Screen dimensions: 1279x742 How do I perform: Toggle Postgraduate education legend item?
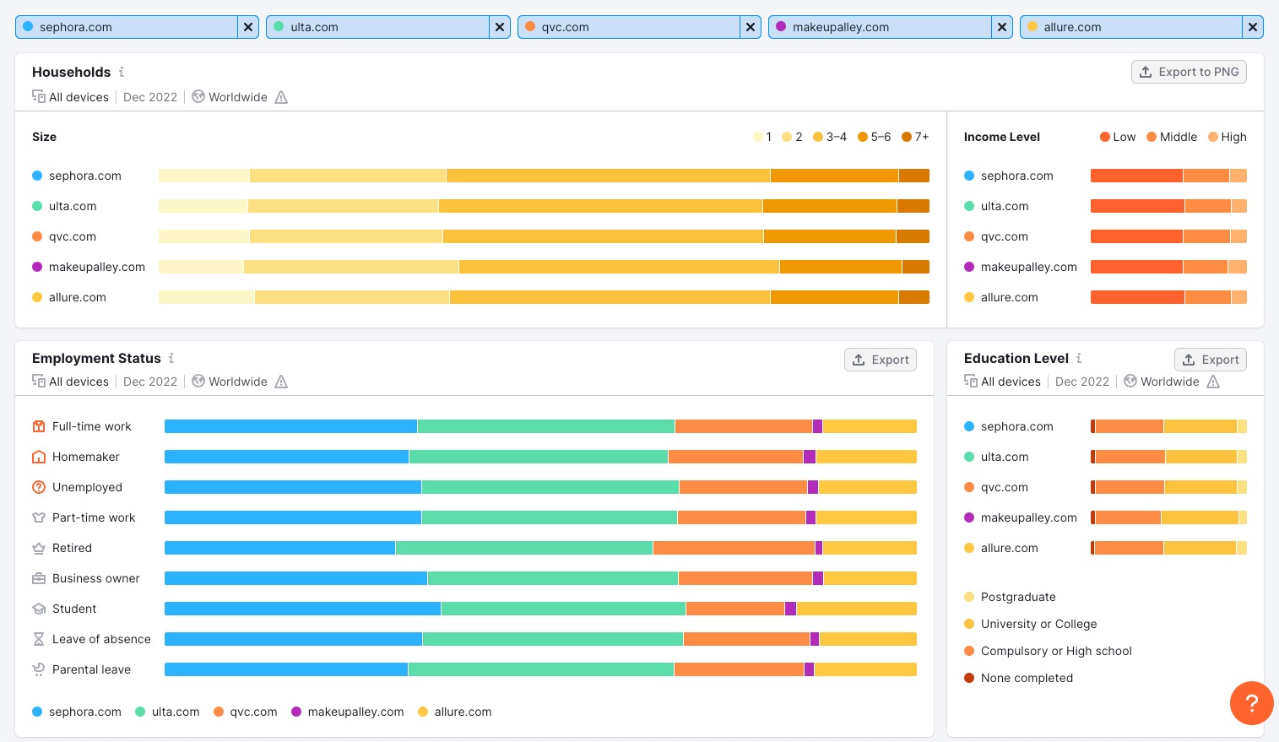tap(1010, 597)
